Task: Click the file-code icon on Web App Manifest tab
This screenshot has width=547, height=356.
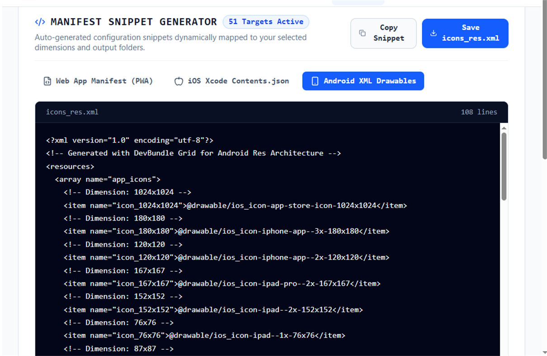Action: click(47, 81)
